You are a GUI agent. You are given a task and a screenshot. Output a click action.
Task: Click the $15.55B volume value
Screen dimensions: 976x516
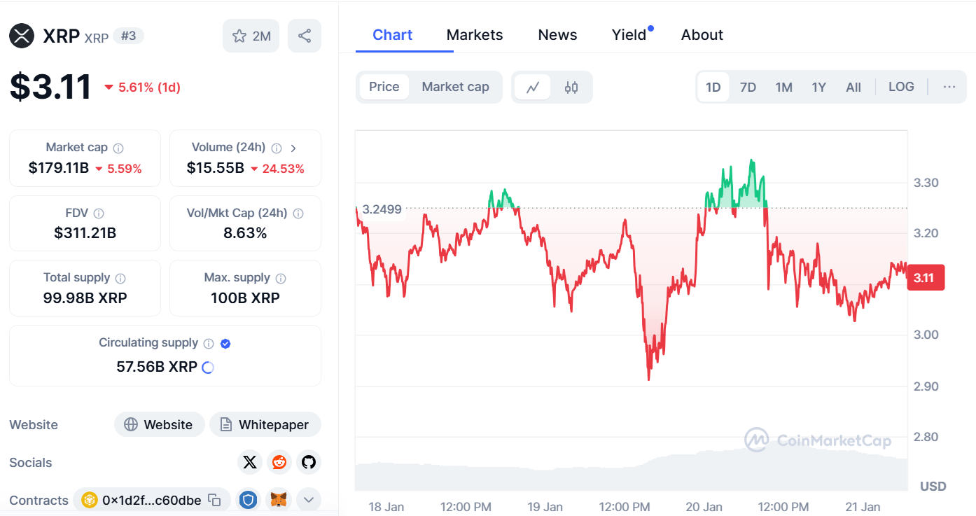[x=215, y=169]
